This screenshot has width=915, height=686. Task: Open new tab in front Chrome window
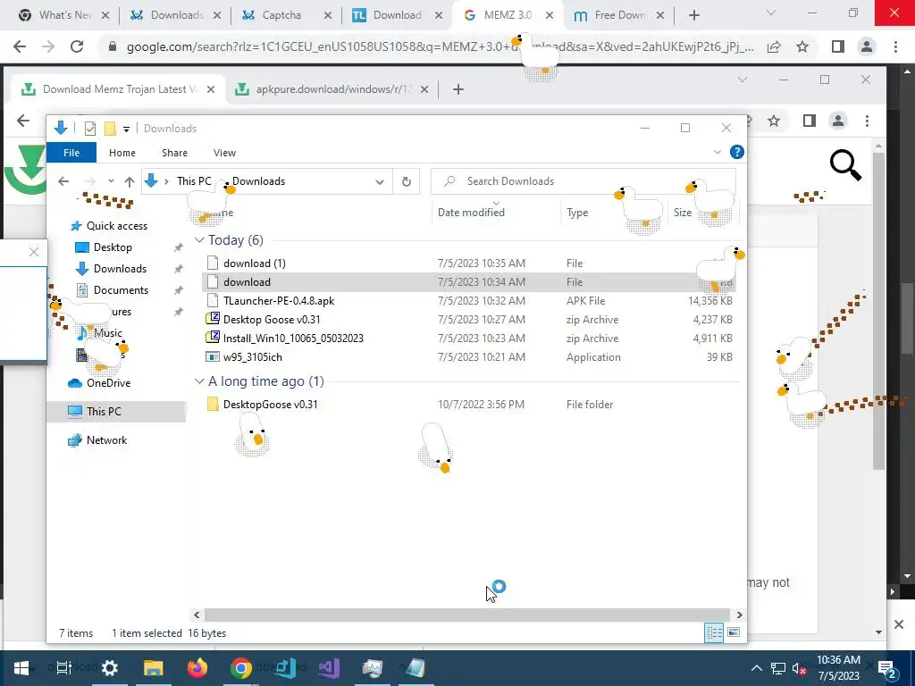click(693, 15)
